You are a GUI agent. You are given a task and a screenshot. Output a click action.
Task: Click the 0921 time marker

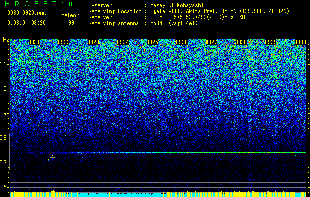pyautogui.click(x=34, y=42)
